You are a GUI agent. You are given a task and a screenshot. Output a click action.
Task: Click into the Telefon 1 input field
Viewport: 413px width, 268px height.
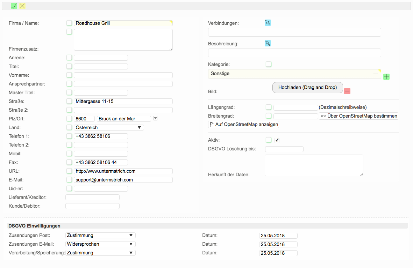tap(101, 136)
